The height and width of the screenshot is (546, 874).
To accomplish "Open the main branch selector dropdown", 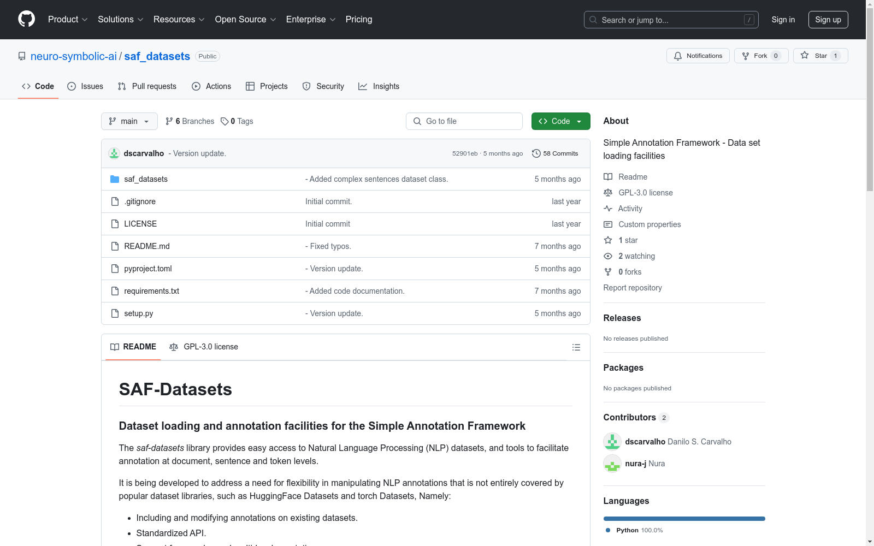I will (x=129, y=121).
